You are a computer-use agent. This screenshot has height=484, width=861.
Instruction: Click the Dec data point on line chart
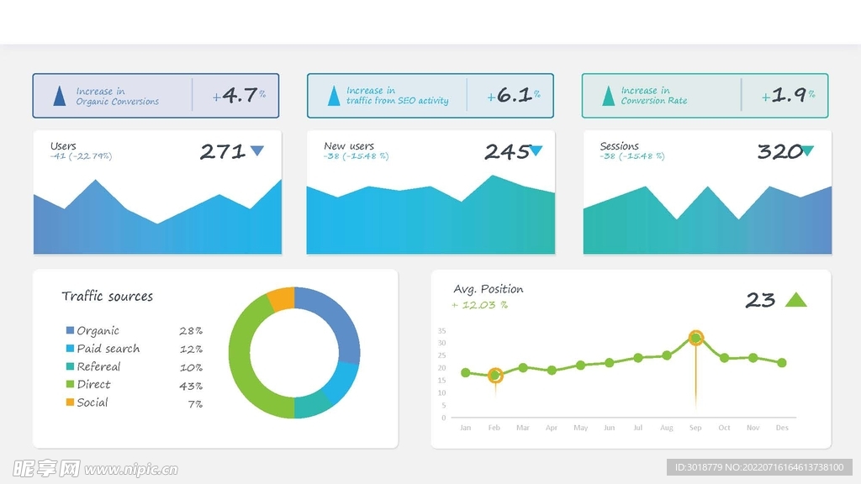[x=782, y=363]
